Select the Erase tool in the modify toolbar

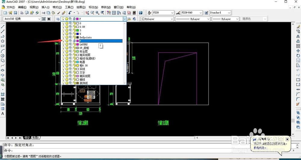point(298,27)
